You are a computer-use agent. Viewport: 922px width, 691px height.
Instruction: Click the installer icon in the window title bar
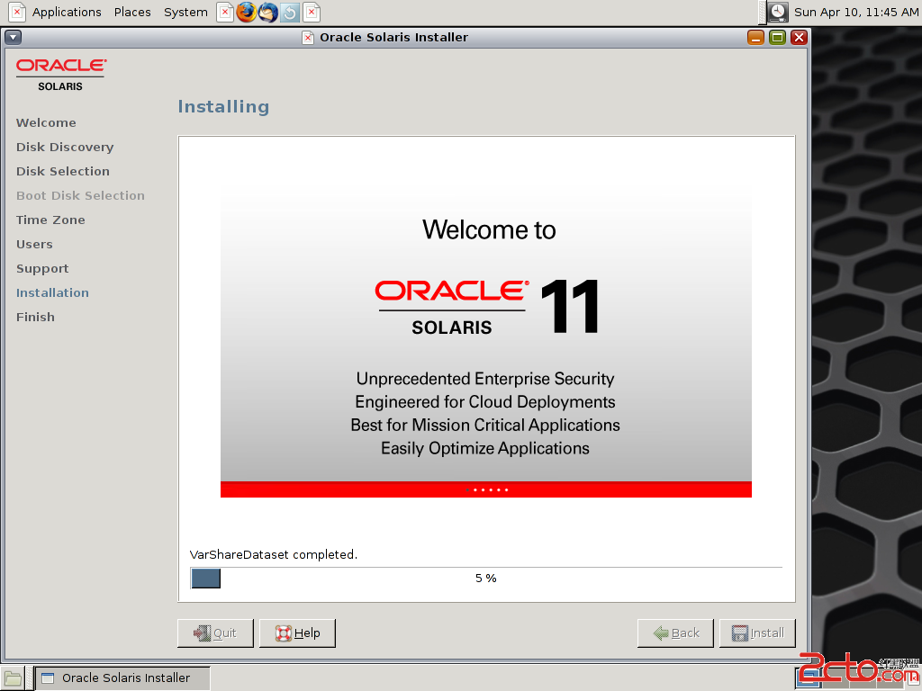(308, 38)
